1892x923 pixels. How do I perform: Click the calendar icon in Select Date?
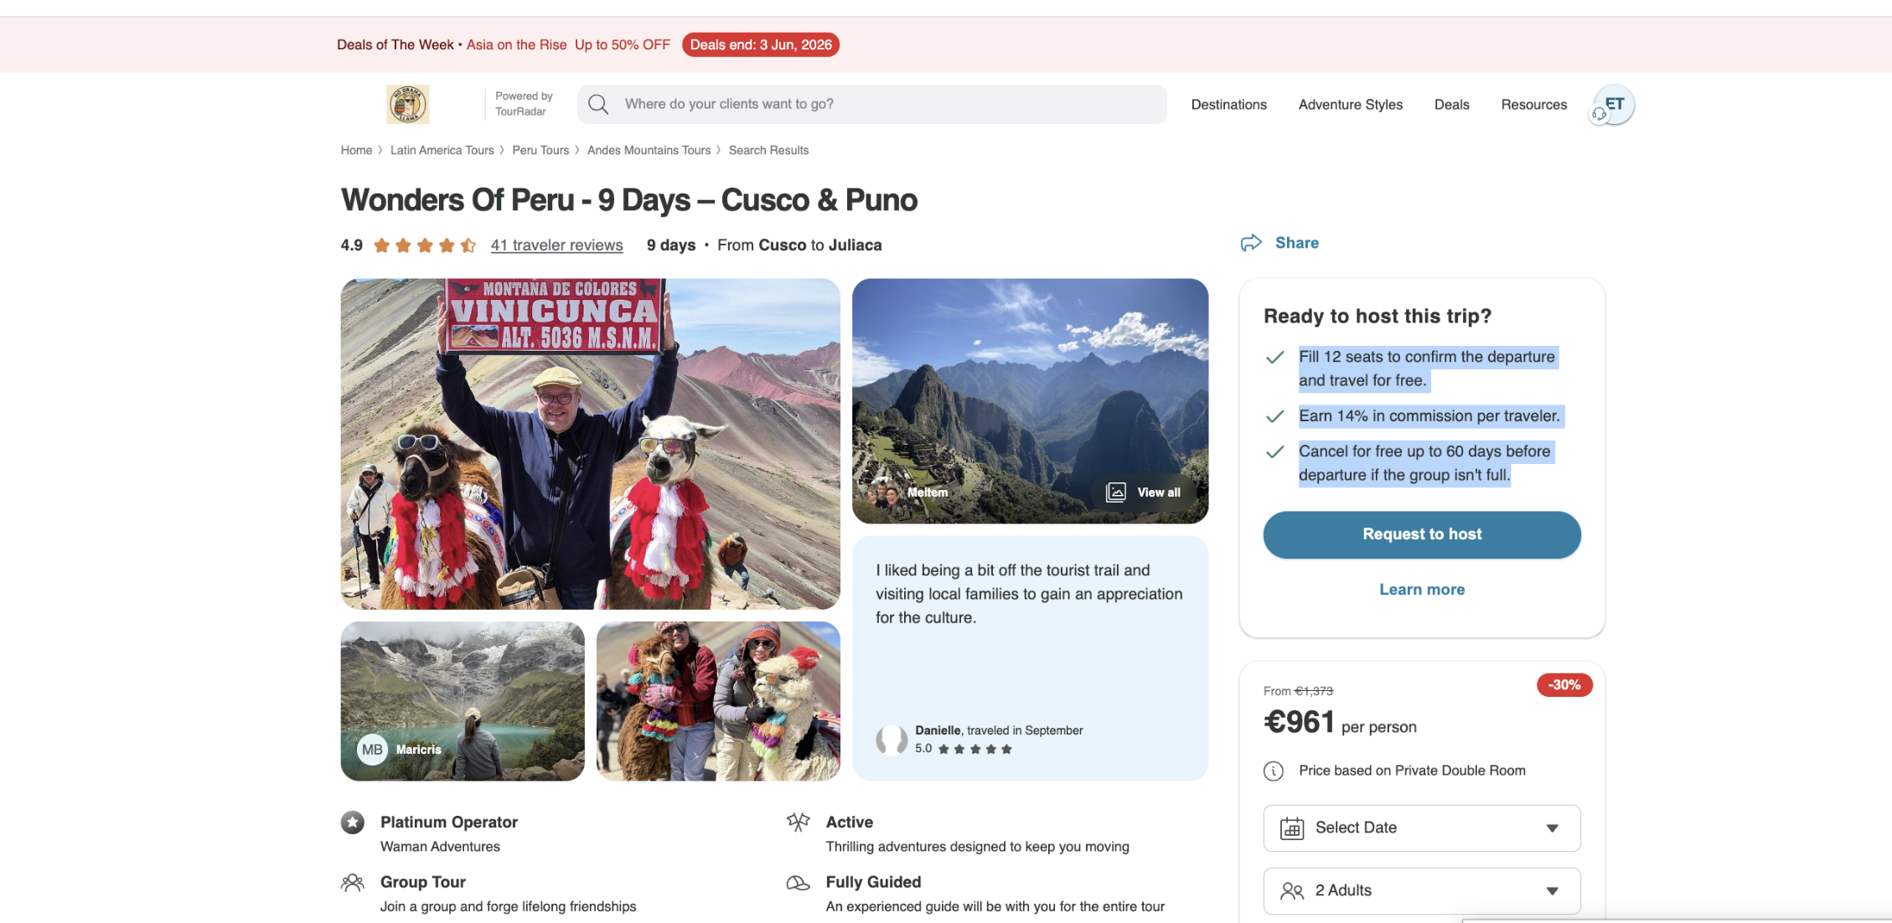tap(1292, 828)
